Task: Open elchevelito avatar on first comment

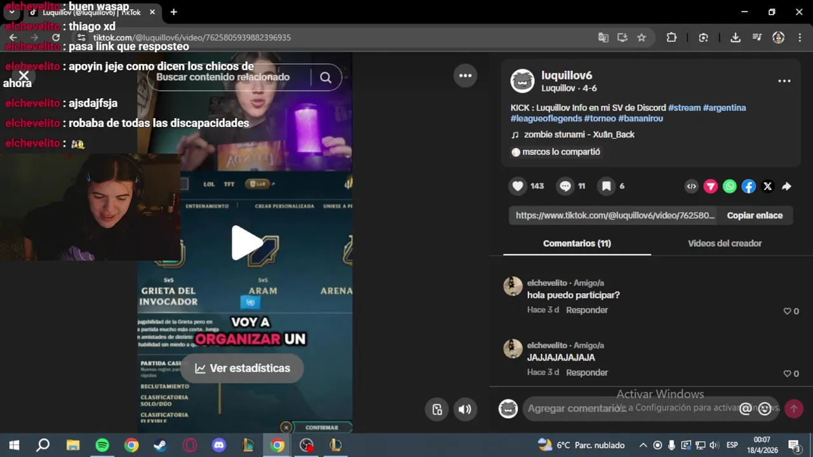Action: tap(513, 286)
